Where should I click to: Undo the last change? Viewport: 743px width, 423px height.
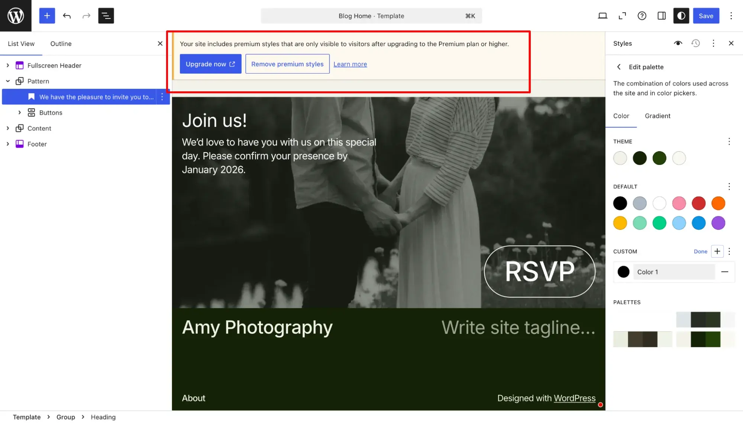tap(67, 16)
